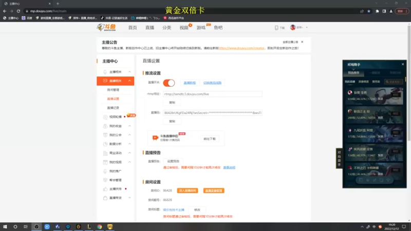Reload the page with browser refresh icon
Viewport: 411px width, 231px height.
[18, 11]
